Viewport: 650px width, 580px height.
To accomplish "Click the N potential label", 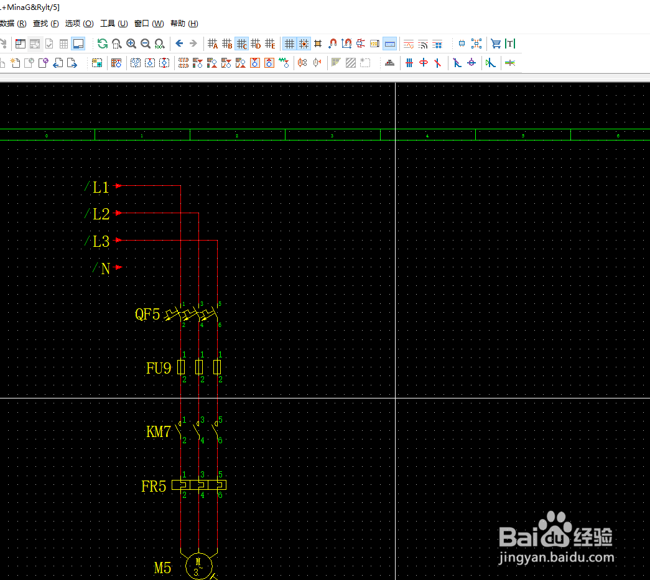I will click(x=105, y=269).
